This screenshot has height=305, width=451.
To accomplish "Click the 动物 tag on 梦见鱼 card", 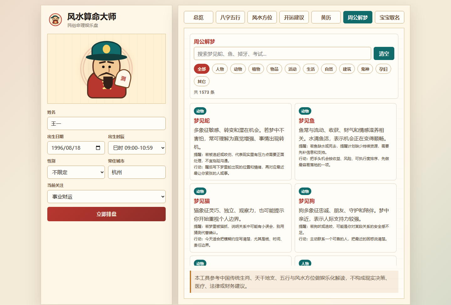I will pyautogui.click(x=305, y=111).
